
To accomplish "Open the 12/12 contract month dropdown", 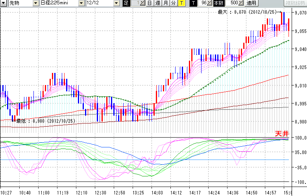I will click(116, 3).
